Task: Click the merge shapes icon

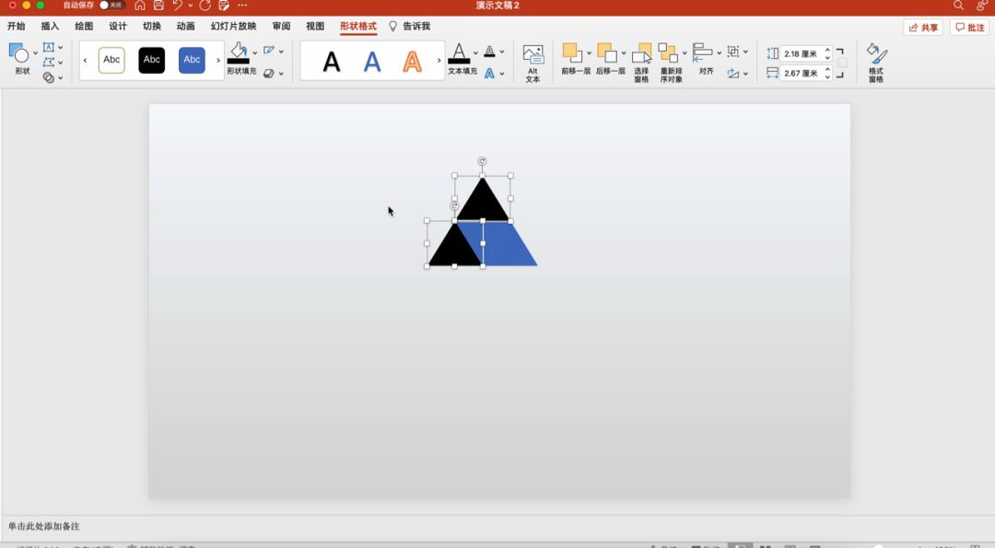Action: click(x=48, y=77)
